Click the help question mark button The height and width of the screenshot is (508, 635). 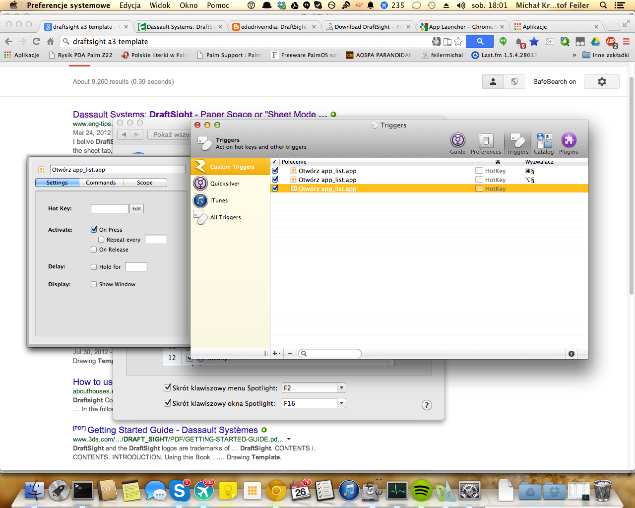pos(427,405)
